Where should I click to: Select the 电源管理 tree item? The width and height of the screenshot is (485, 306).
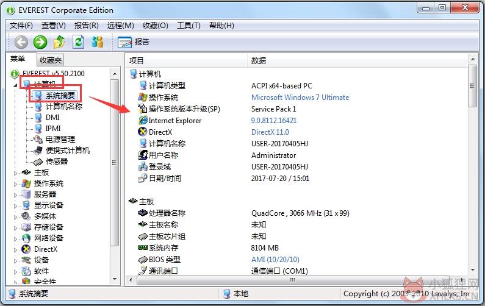click(x=60, y=139)
